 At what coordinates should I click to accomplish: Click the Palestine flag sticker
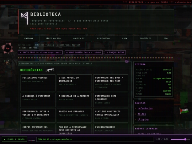click(184, 111)
